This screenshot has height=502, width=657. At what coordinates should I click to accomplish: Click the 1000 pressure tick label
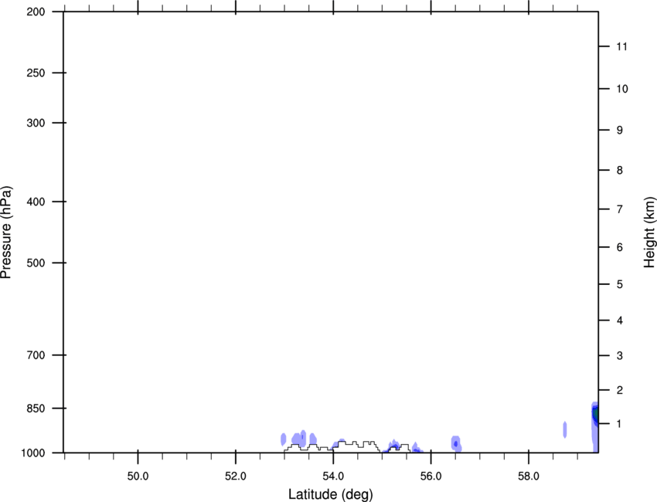tap(33, 453)
